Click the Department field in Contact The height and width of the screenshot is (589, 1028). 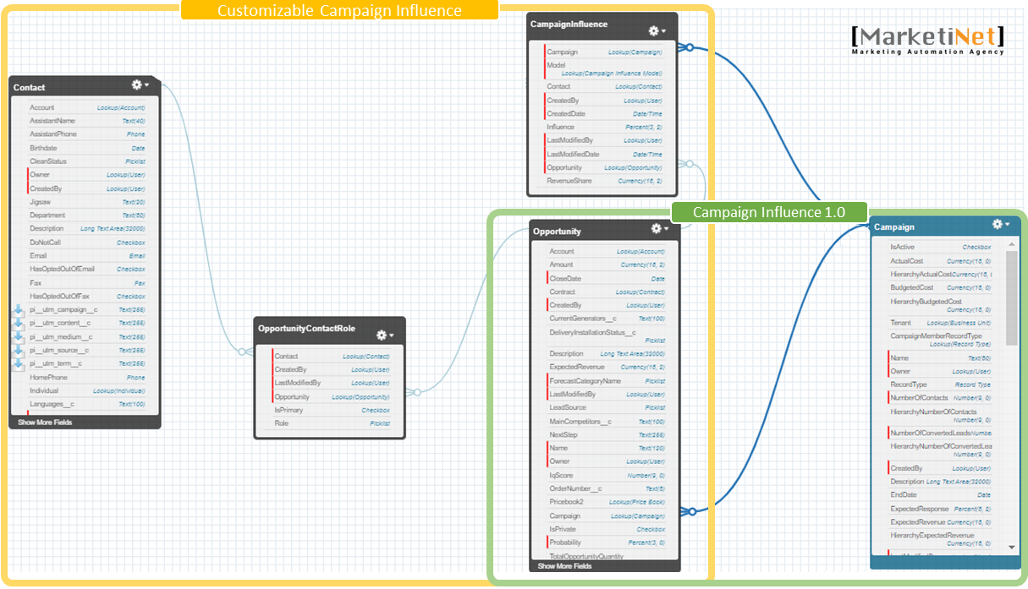pyautogui.click(x=87, y=215)
